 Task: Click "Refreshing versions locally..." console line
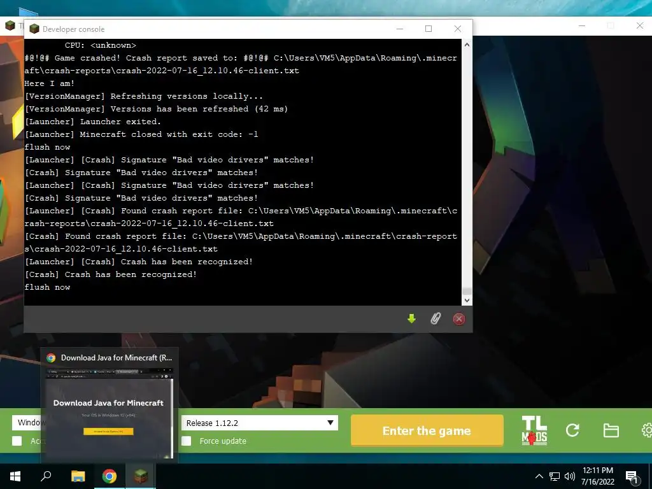(x=144, y=96)
